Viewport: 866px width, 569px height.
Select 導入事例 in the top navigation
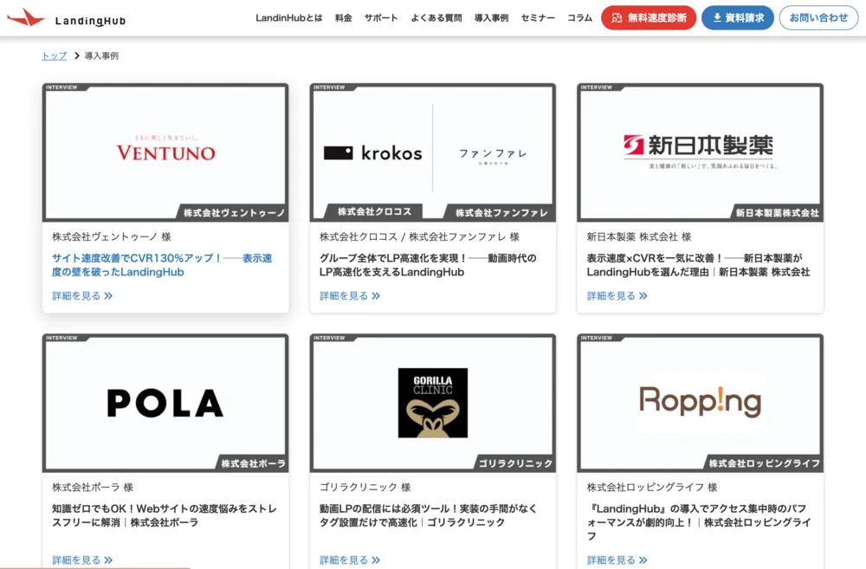[492, 17]
